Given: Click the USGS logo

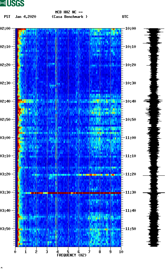Looking at the screenshot, I should (x=12, y=3).
